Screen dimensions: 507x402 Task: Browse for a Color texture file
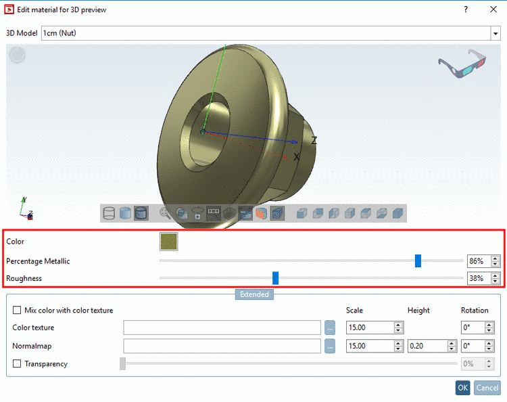point(330,328)
